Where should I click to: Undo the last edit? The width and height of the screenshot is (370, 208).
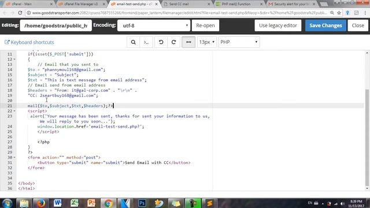coord(161,42)
